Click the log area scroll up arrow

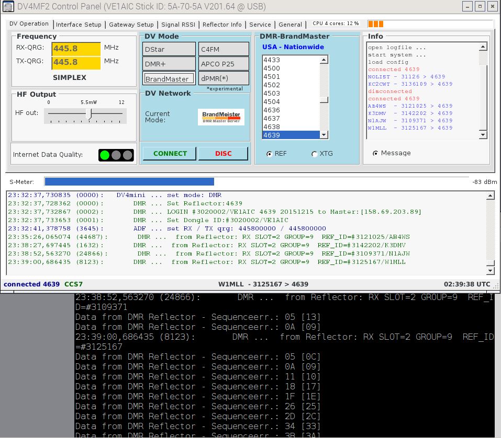pyautogui.click(x=490, y=195)
